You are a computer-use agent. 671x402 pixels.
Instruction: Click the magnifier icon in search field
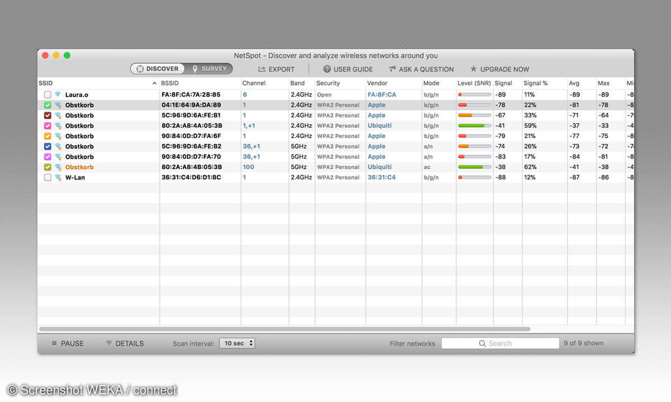[483, 343]
